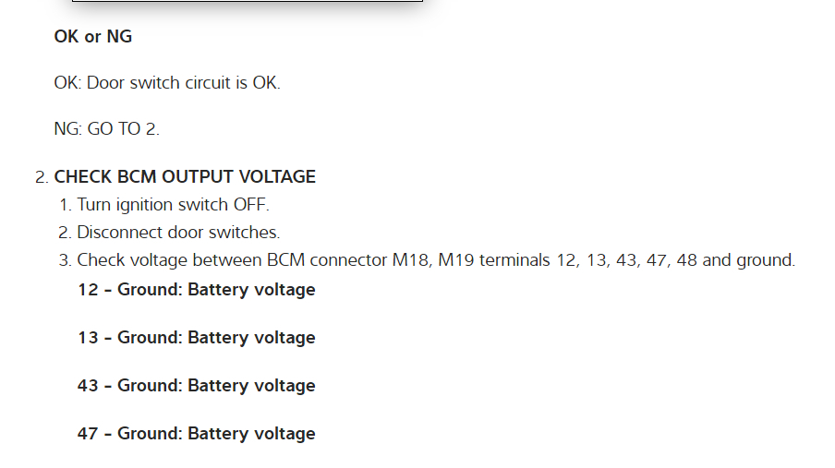Click "43 - Ground: Battery voltage" line
The height and width of the screenshot is (468, 835).
(x=197, y=386)
